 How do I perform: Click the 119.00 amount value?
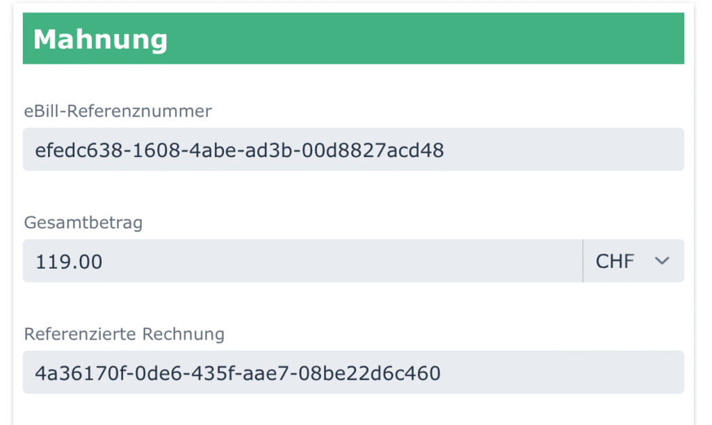[70, 262]
